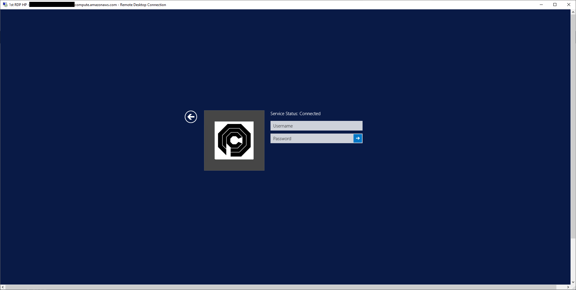Image resolution: width=576 pixels, height=290 pixels.
Task: Click vertical scrollbar track below the thumb
Action: point(573,259)
